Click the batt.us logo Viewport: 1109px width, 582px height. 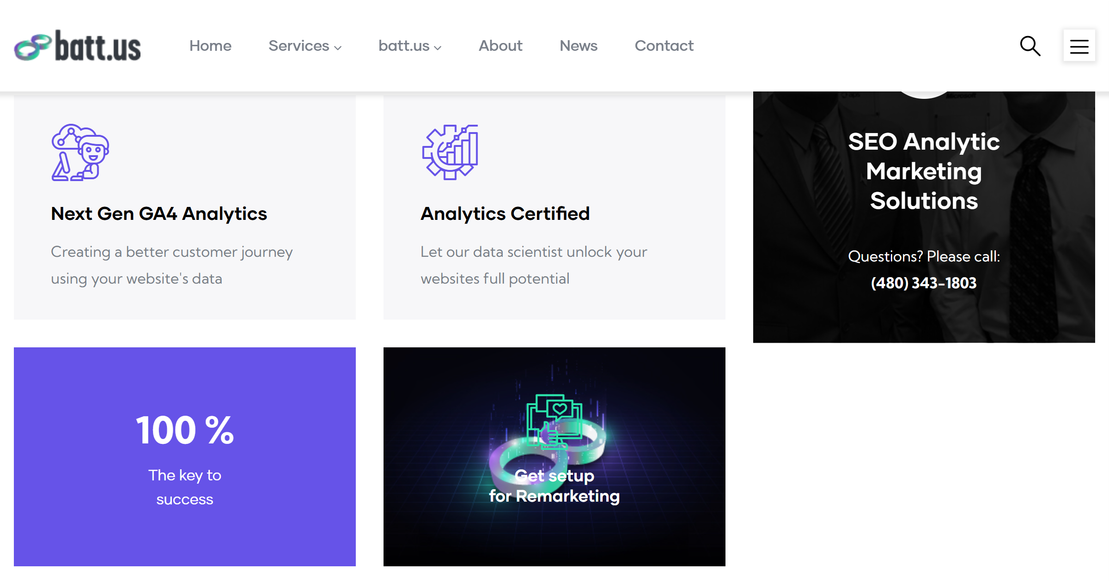click(x=77, y=46)
